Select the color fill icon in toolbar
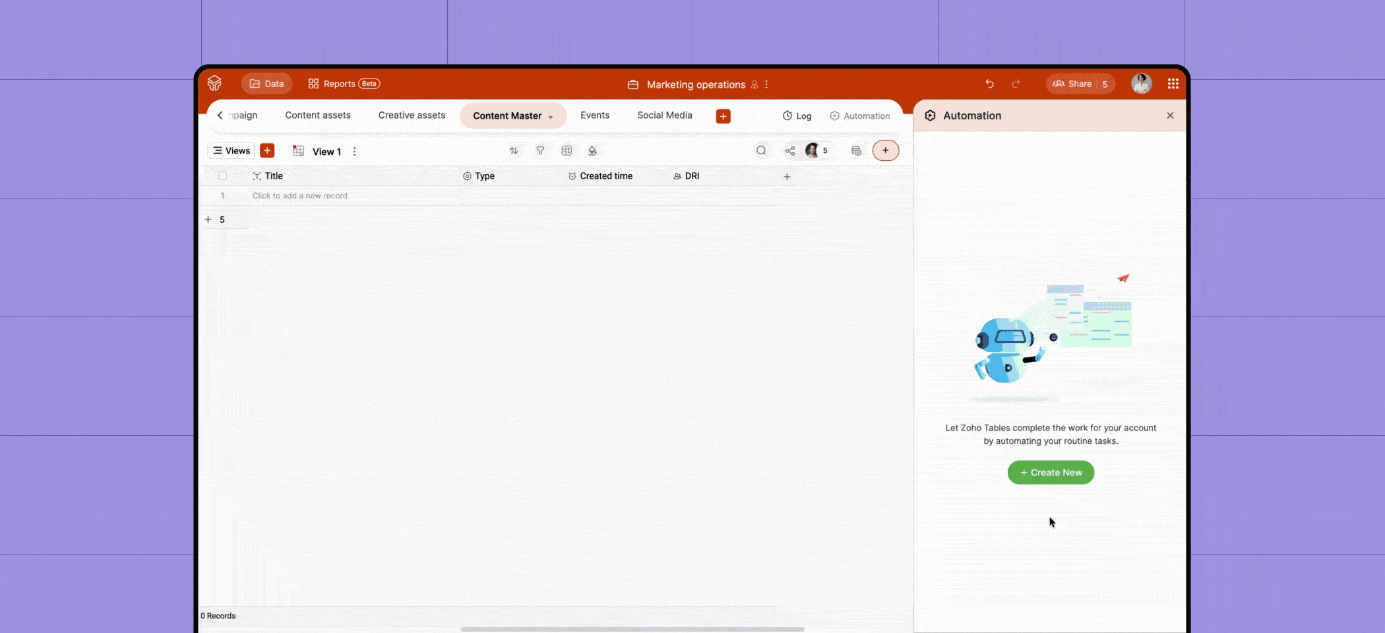The width and height of the screenshot is (1385, 633). pyautogui.click(x=592, y=150)
